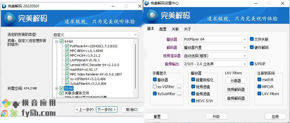Toggle LAV Filters register checkbox
This screenshot has height=123, width=290.
pos(259,94)
